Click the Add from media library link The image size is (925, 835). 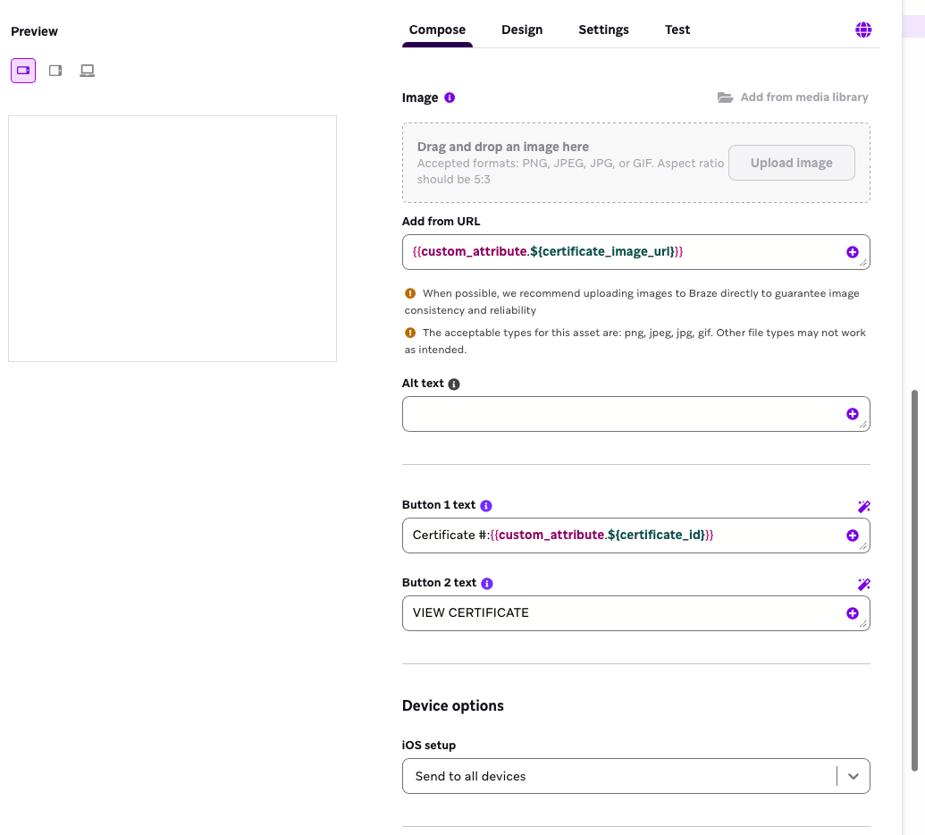(x=803, y=97)
